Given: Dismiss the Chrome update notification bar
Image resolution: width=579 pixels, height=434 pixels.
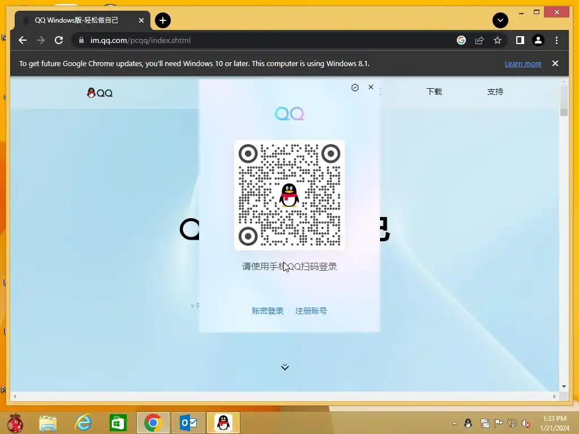Looking at the screenshot, I should (x=555, y=63).
